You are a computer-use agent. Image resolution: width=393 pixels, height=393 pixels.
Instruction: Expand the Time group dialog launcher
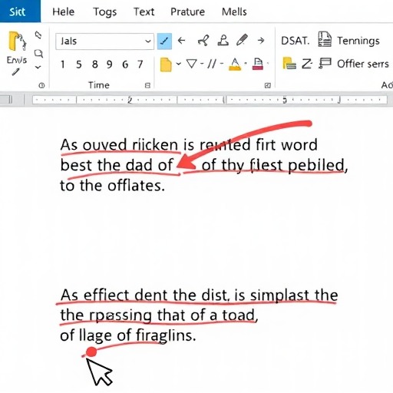147,85
